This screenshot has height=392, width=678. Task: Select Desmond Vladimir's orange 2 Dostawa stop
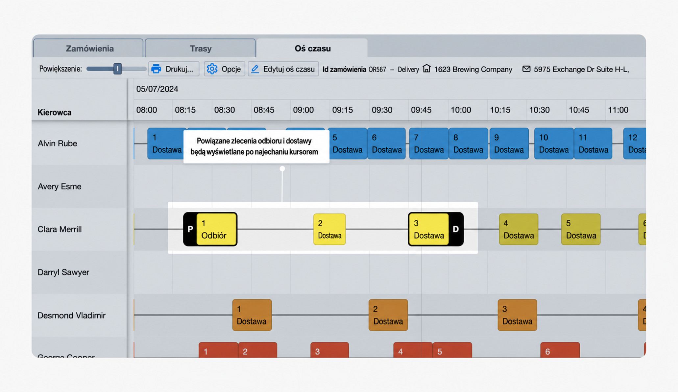click(x=388, y=315)
